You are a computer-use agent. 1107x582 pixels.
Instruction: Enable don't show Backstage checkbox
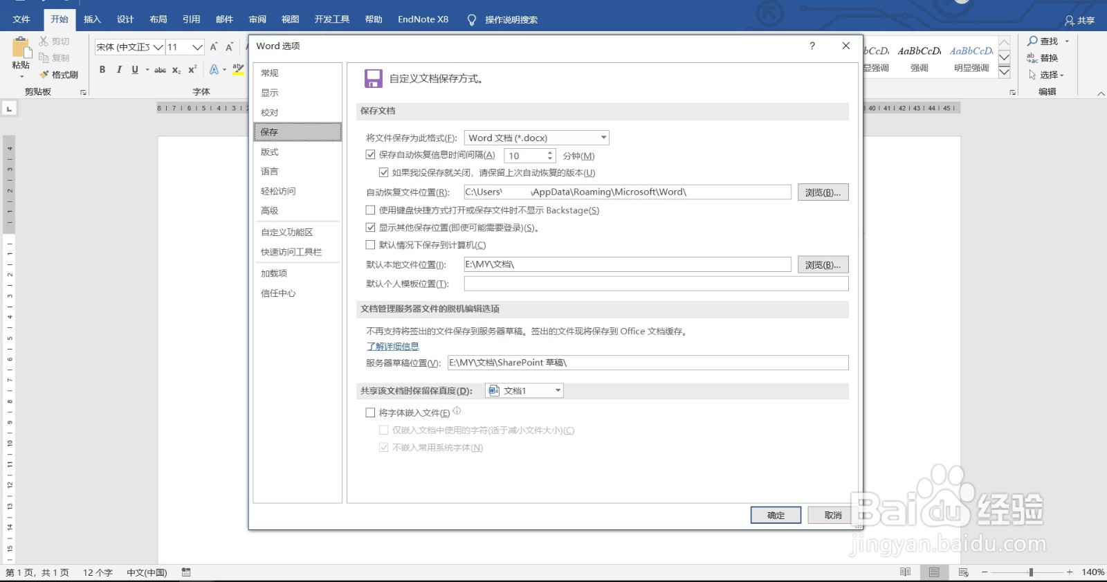(370, 210)
